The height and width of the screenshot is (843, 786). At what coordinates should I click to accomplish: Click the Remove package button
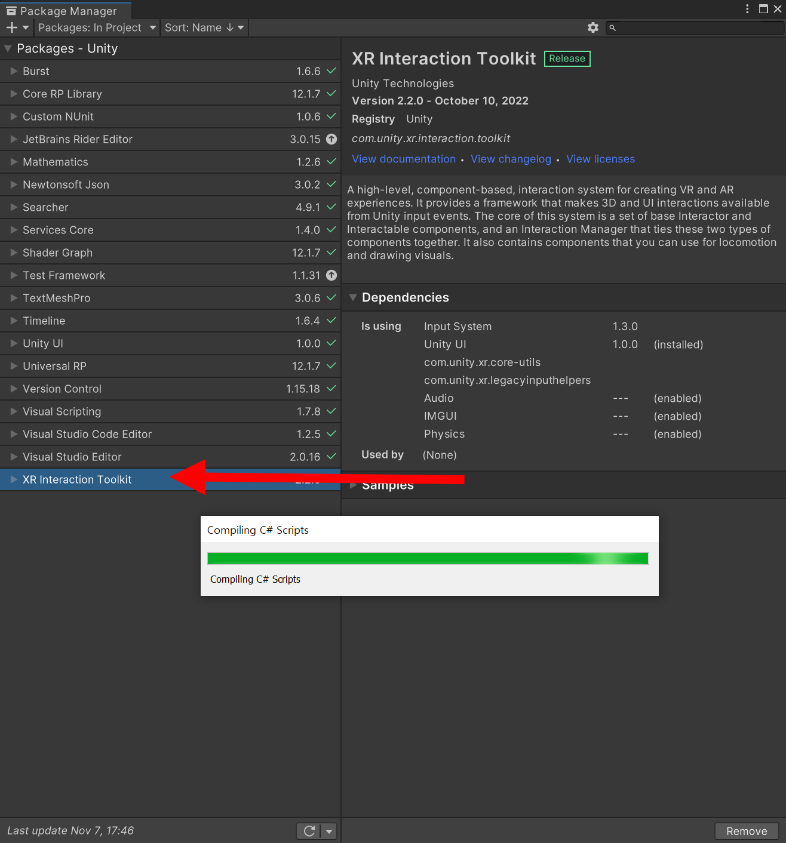(x=747, y=831)
